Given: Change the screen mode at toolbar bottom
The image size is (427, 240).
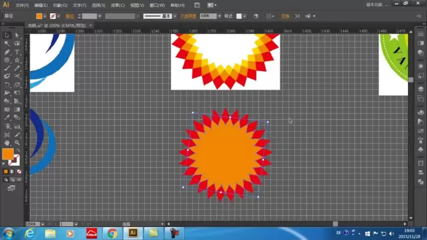Looking at the screenshot, I should (11, 188).
